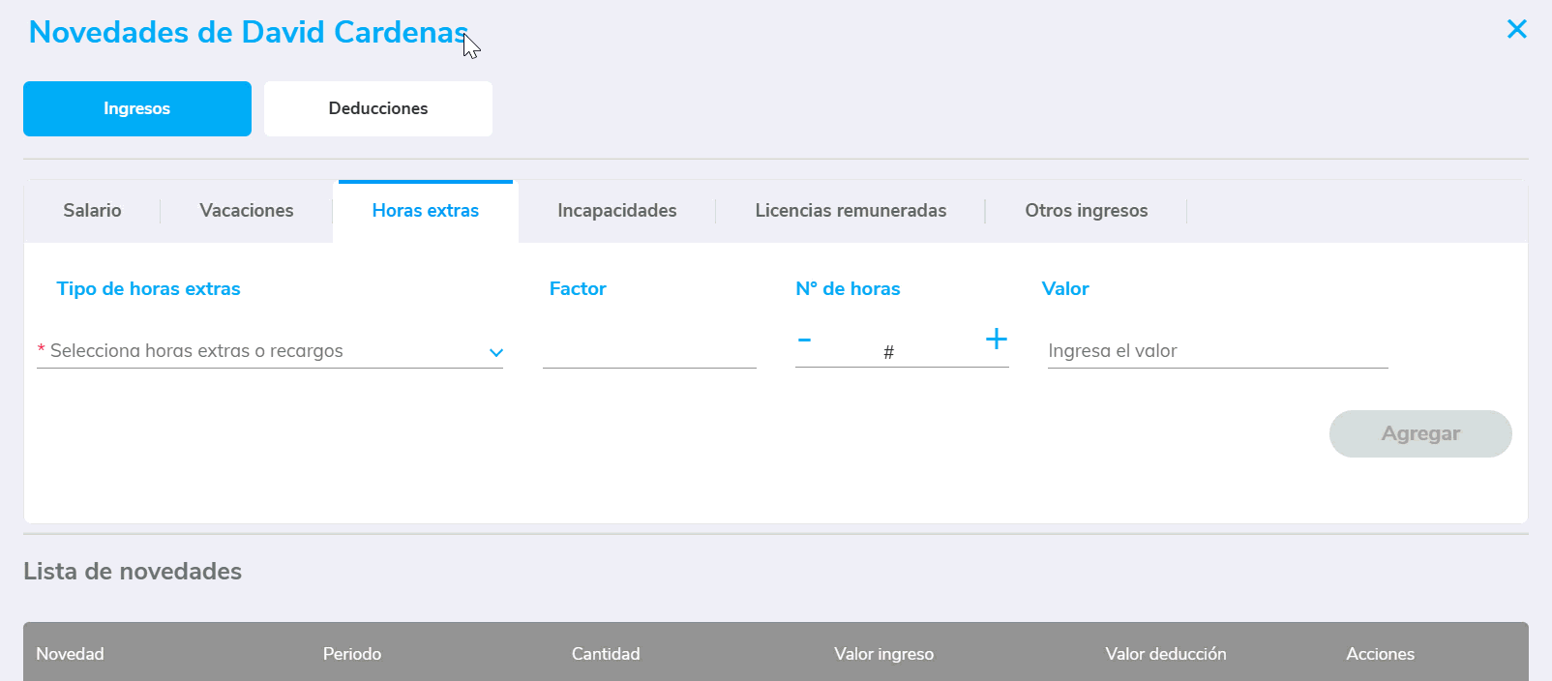
Task: Open the Vacaciones tab
Action: coord(246,211)
